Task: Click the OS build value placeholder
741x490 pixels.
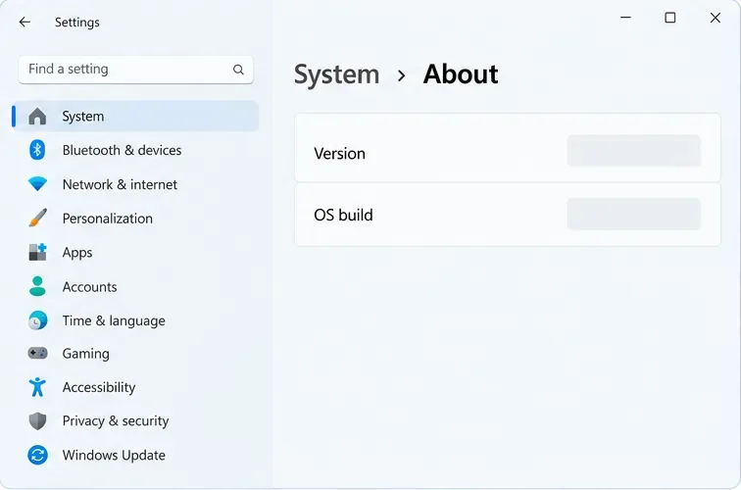Action: (x=634, y=214)
